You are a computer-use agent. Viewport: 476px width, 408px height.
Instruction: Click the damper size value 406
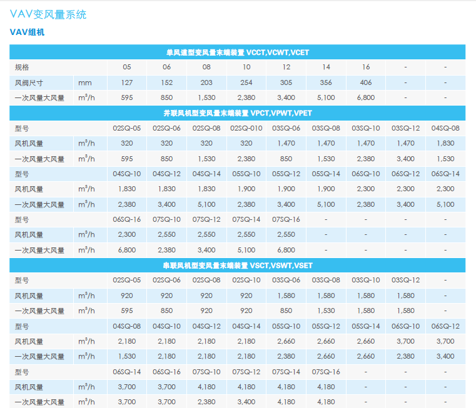point(366,82)
